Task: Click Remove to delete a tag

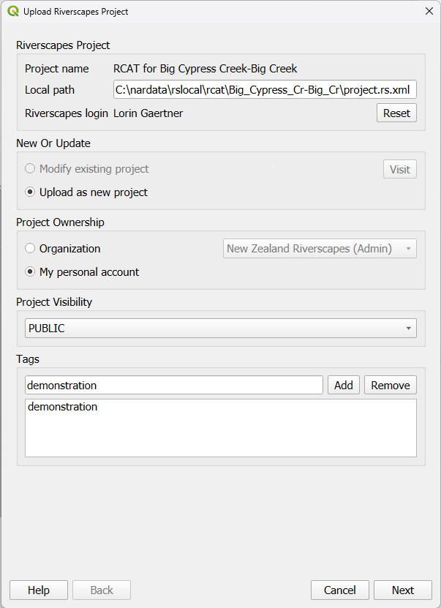Action: pos(390,385)
